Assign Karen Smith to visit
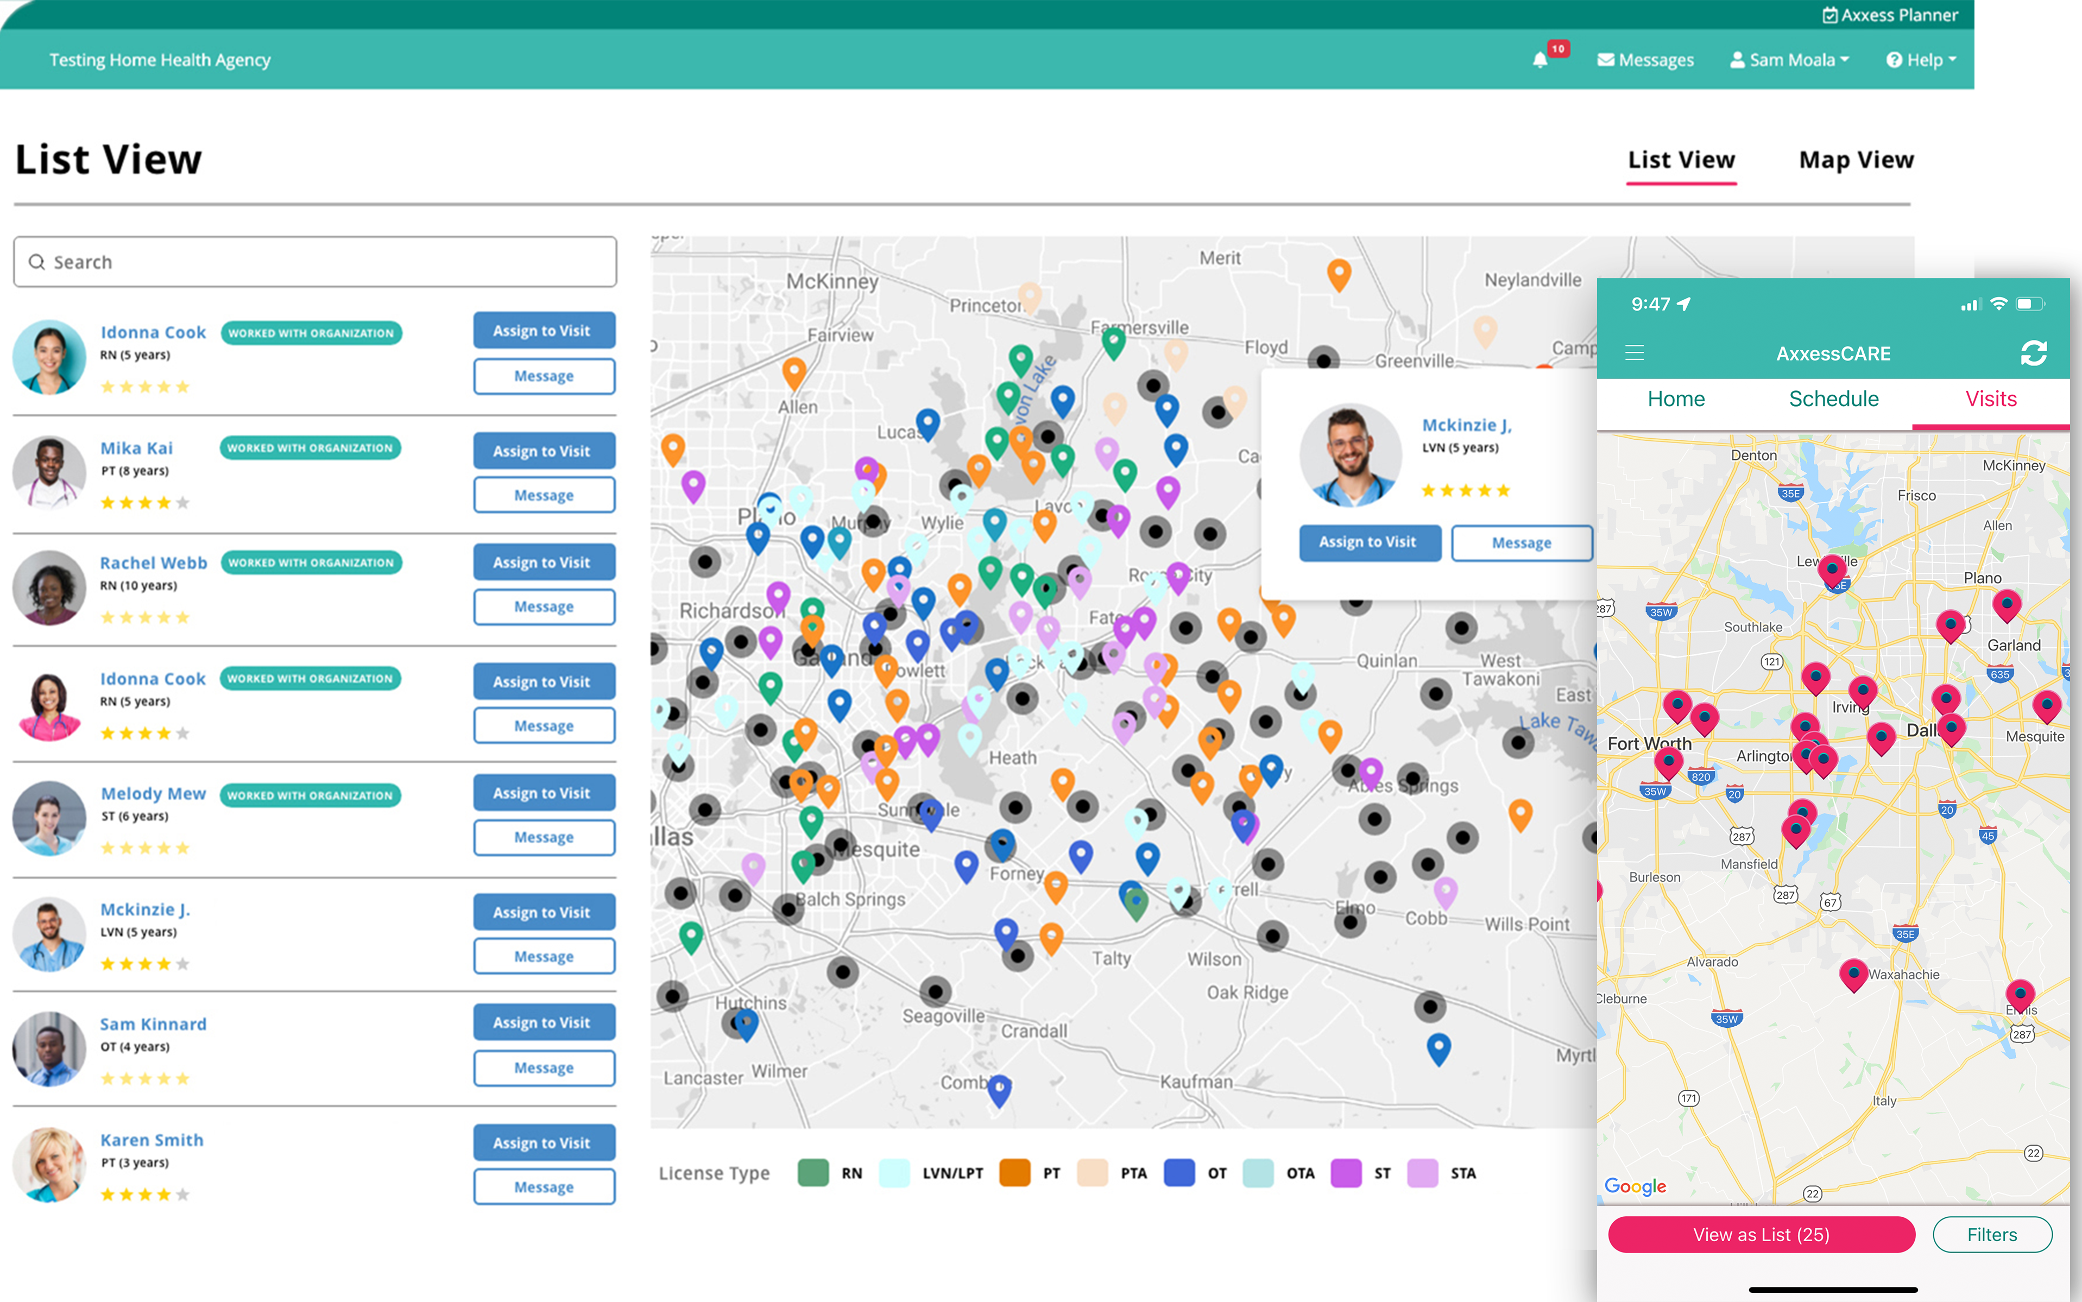Viewport: 2082px width, 1302px height. (544, 1143)
